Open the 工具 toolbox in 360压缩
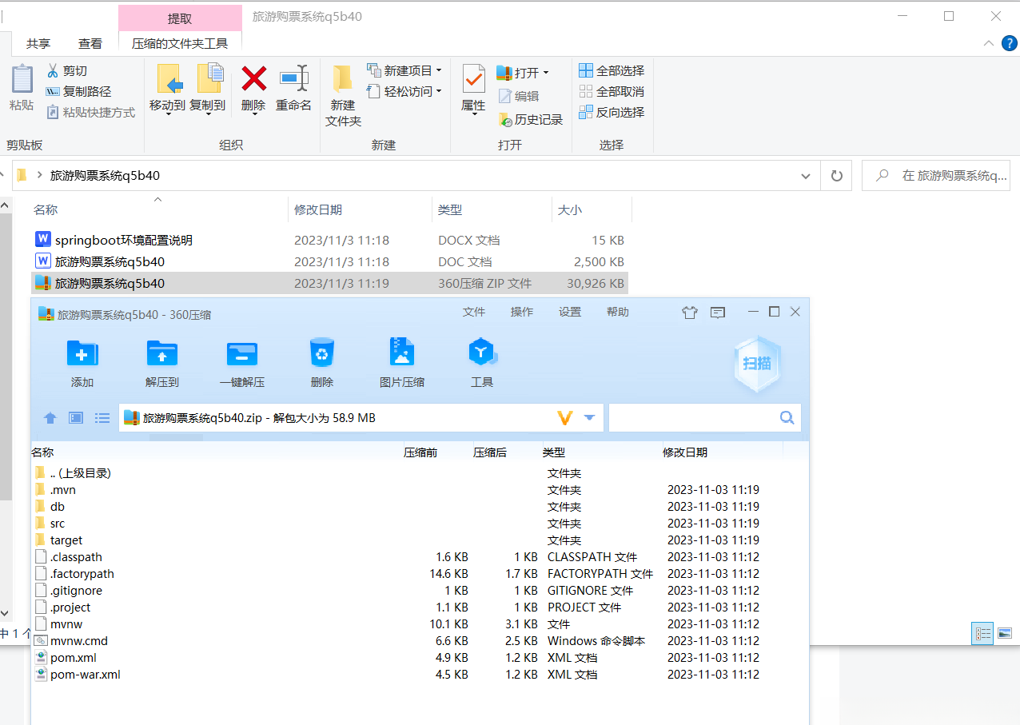This screenshot has width=1020, height=725. (x=481, y=362)
